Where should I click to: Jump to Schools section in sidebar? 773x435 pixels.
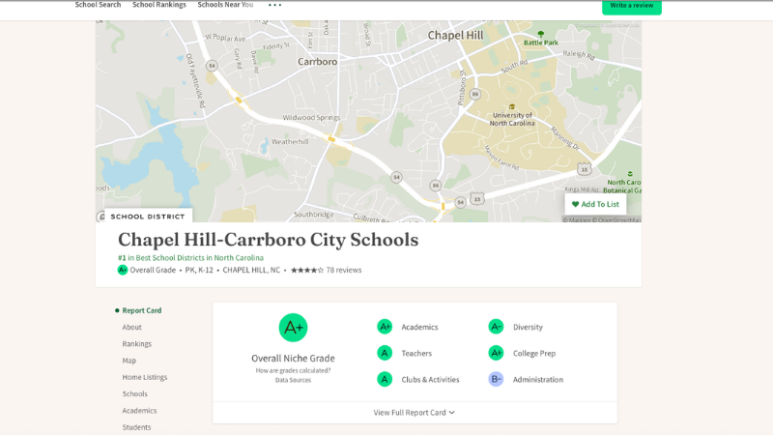pos(134,393)
